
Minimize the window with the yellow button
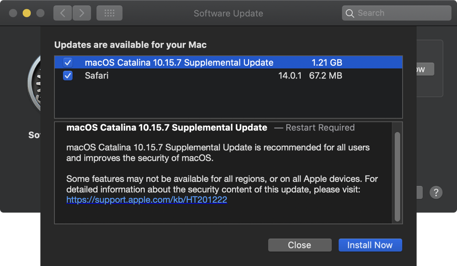pos(27,13)
